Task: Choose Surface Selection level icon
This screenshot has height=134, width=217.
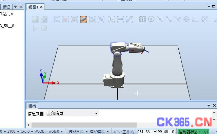Action: (65, 19)
